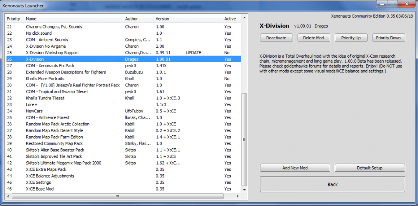Select 'COM - Ambience Forest' mod
The image size is (418, 206).
pos(123,117)
